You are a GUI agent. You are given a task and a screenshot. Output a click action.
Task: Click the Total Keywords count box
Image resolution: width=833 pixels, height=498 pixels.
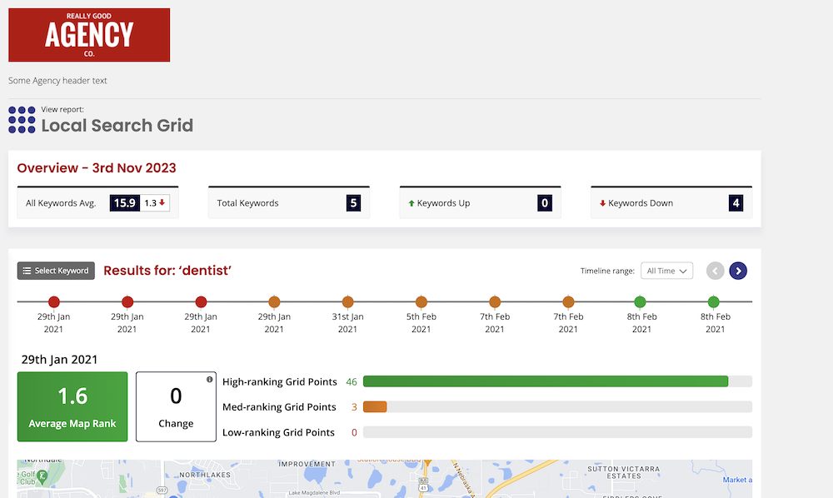pos(353,203)
